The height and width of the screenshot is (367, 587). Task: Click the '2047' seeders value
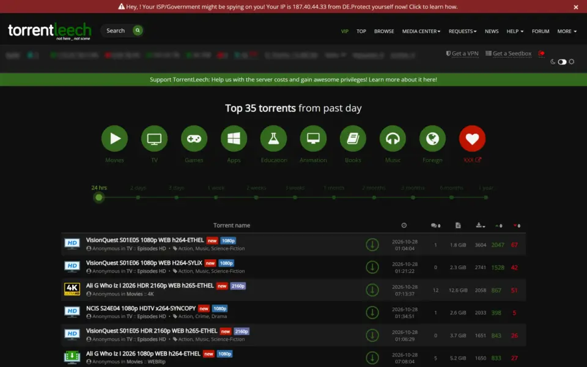[498, 245]
